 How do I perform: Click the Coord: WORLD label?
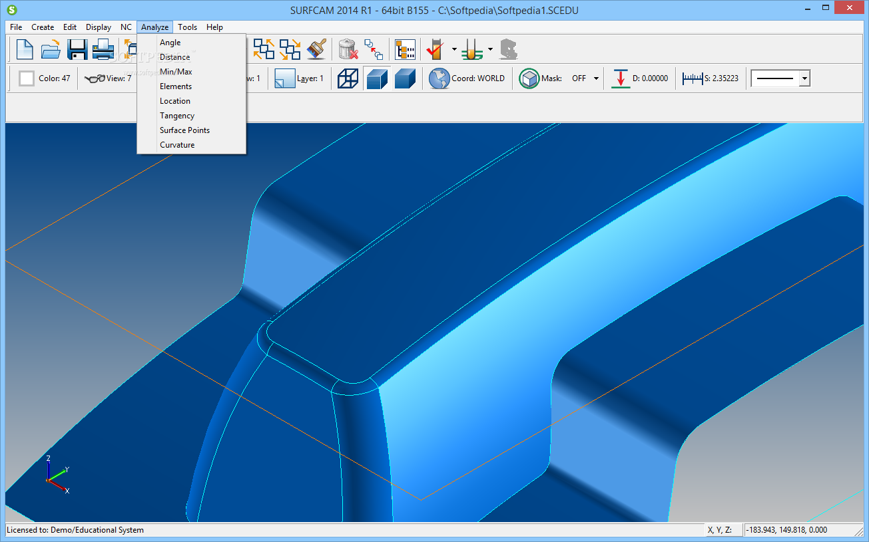coord(478,78)
